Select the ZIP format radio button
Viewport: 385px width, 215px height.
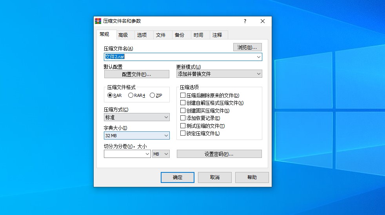[x=152, y=95]
